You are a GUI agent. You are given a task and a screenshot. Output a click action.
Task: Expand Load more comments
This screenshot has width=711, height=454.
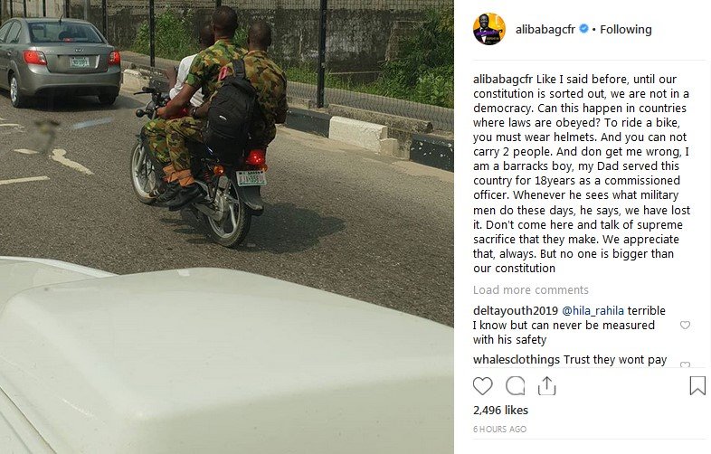click(530, 289)
